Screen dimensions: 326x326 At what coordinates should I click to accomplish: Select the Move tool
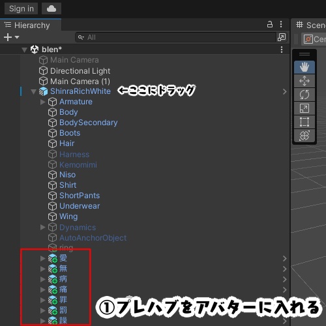pos(304,81)
